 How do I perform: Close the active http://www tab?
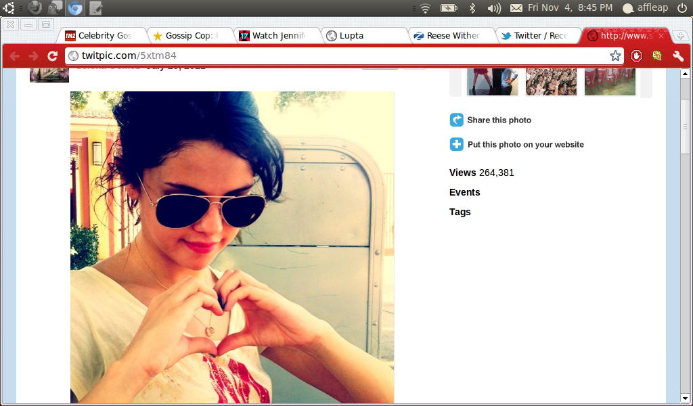(x=661, y=36)
